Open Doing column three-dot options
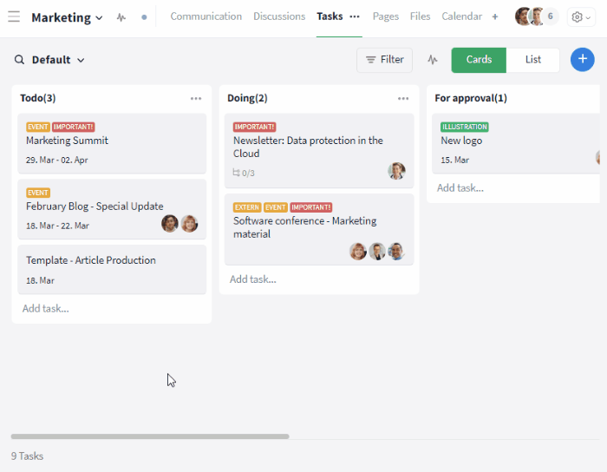 point(403,98)
